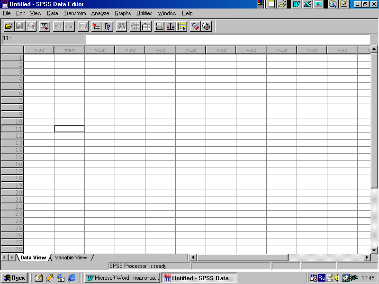Open the File menu

coord(7,13)
